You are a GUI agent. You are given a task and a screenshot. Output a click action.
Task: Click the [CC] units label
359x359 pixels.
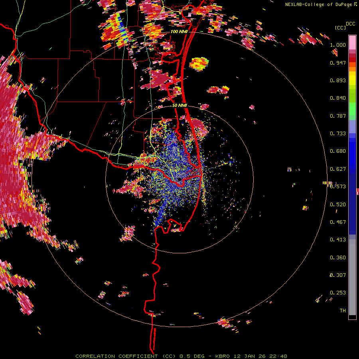coord(340,28)
